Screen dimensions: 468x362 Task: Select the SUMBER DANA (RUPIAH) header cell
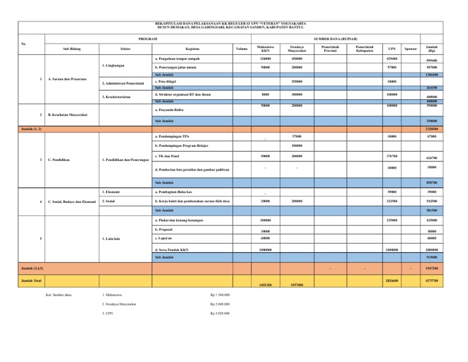point(336,39)
